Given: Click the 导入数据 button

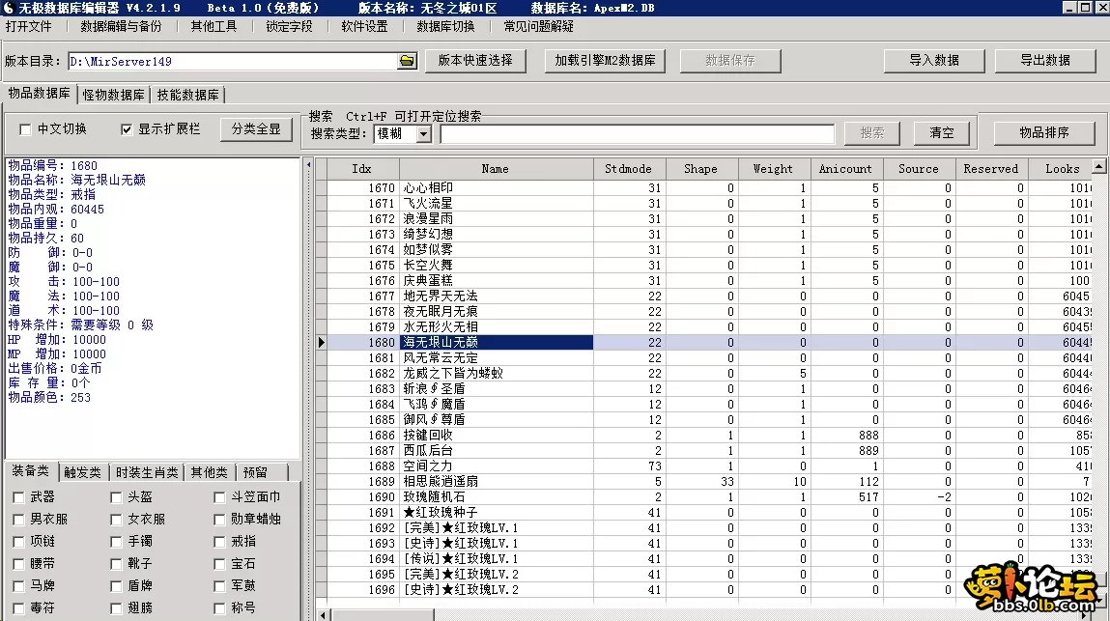Looking at the screenshot, I should tap(934, 61).
